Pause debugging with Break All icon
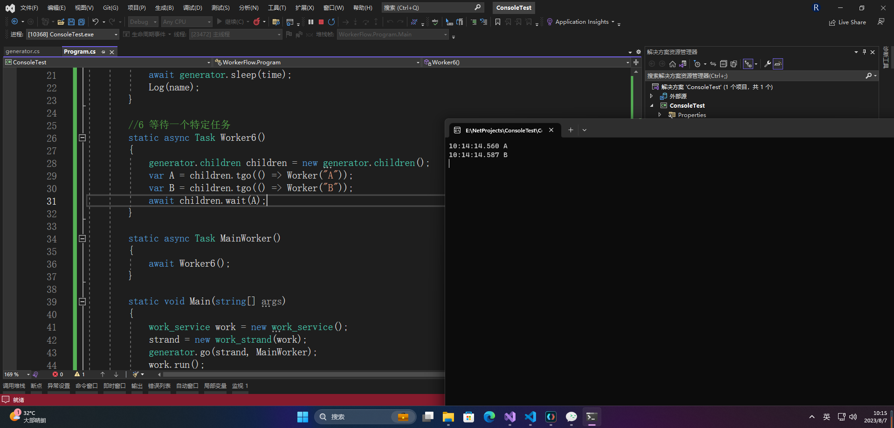Viewport: 894px width, 428px height. tap(311, 22)
